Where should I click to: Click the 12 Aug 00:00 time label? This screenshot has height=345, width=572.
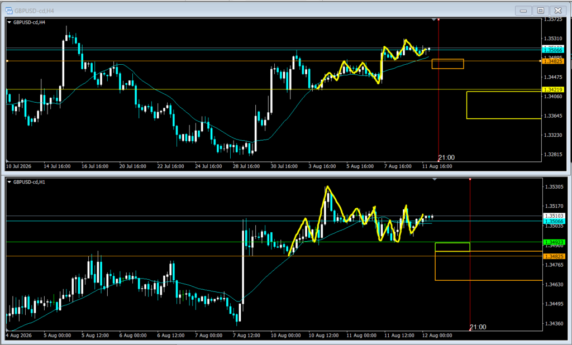[x=437, y=336]
